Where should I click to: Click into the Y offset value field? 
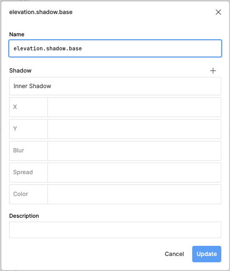tap(135, 129)
